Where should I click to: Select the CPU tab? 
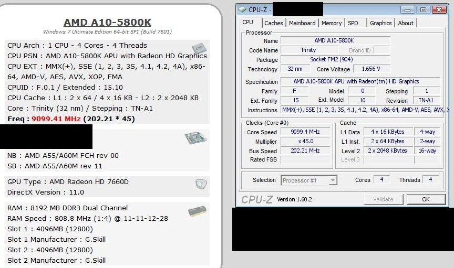247,23
